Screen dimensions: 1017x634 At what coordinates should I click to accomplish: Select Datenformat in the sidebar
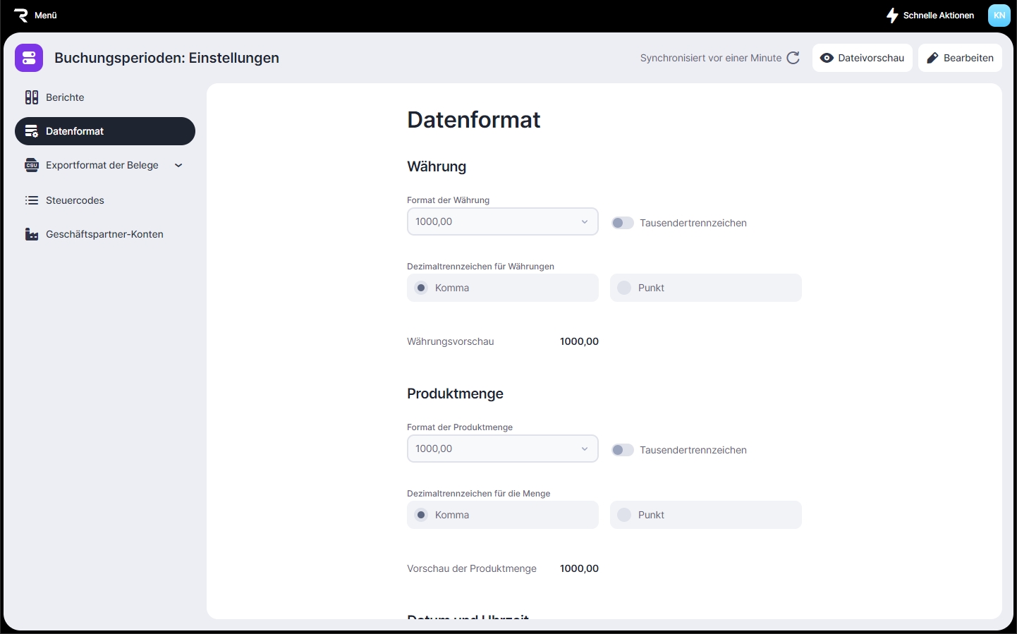tap(104, 131)
